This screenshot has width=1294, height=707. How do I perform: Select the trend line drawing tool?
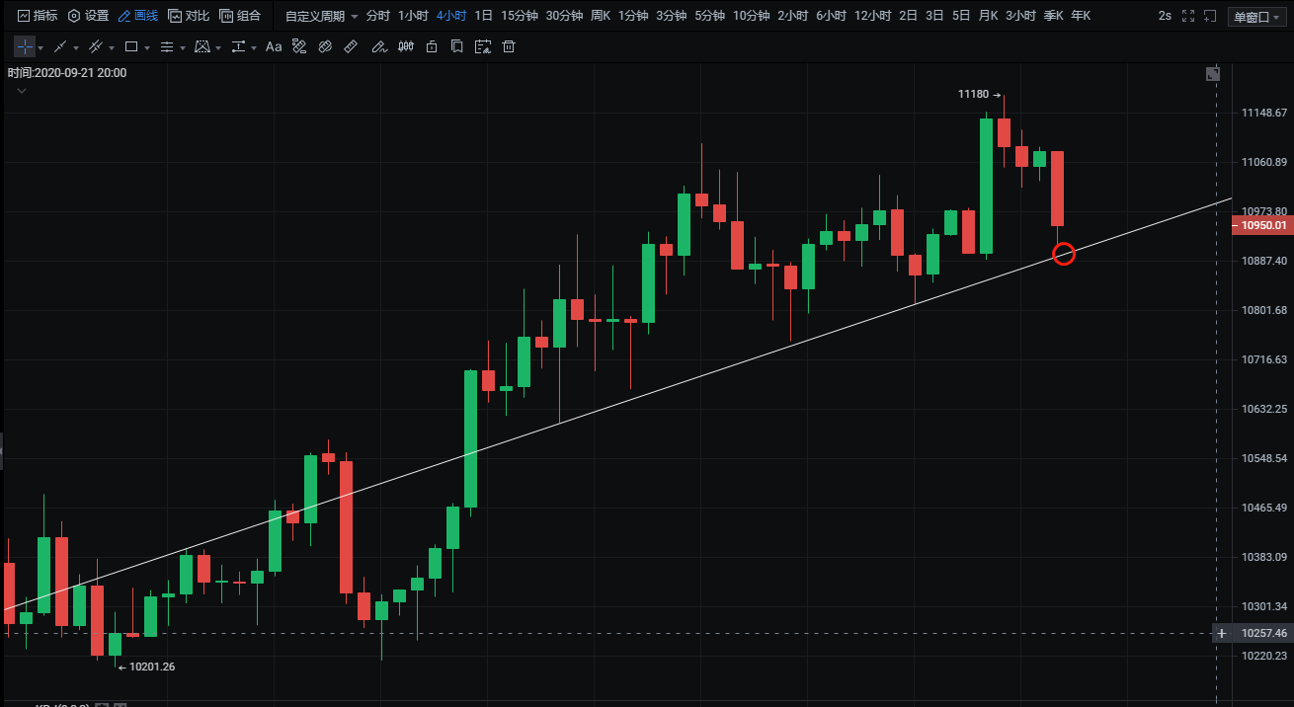click(x=60, y=46)
